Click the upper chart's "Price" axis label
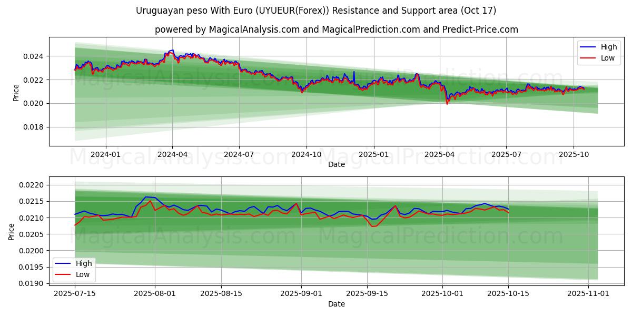Viewport: 632px width, 316px height. [x=16, y=93]
